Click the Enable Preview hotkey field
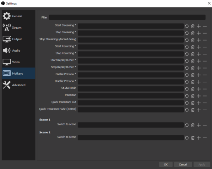This screenshot has width=212, height=169. point(131,75)
